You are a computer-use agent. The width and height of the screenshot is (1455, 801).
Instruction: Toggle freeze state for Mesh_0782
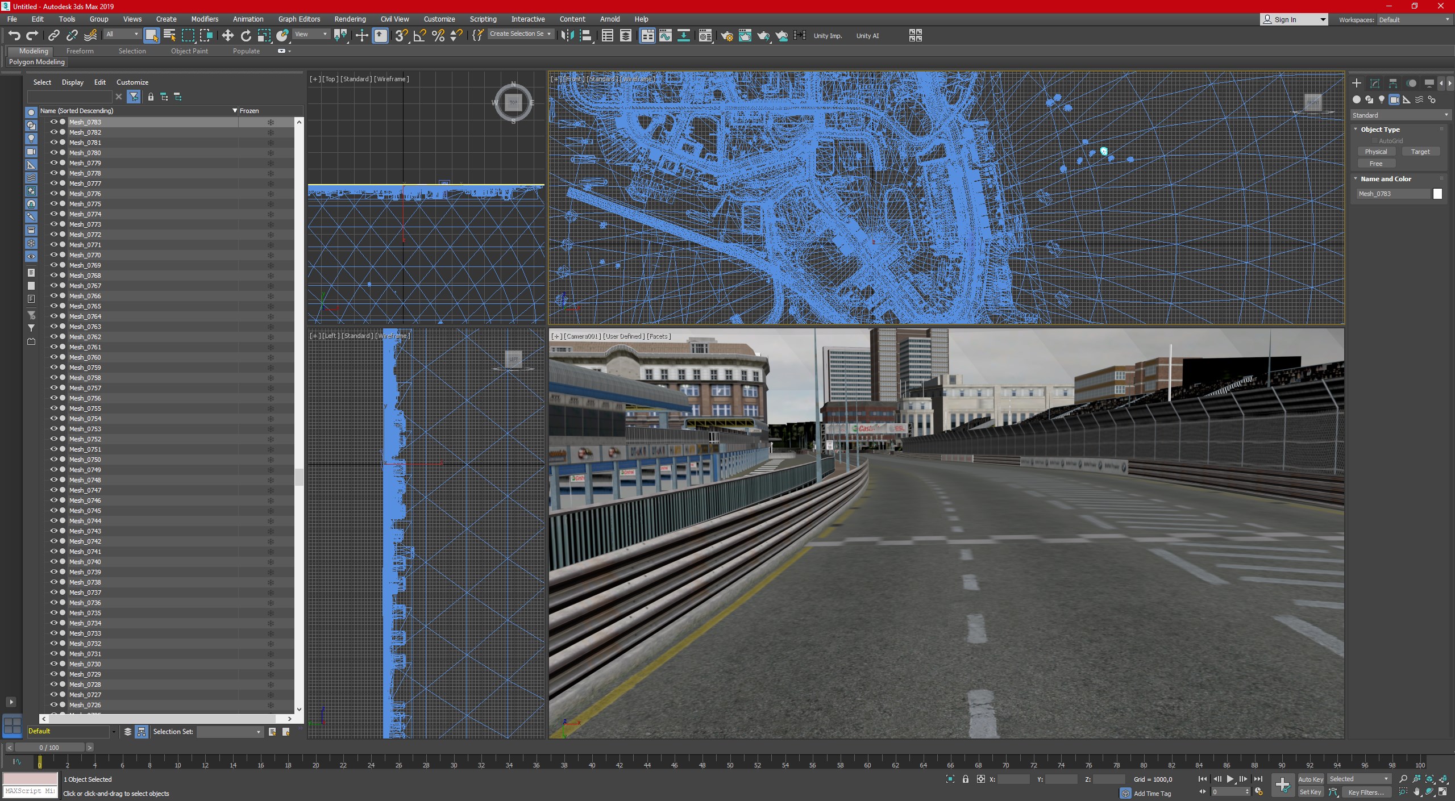click(x=271, y=132)
